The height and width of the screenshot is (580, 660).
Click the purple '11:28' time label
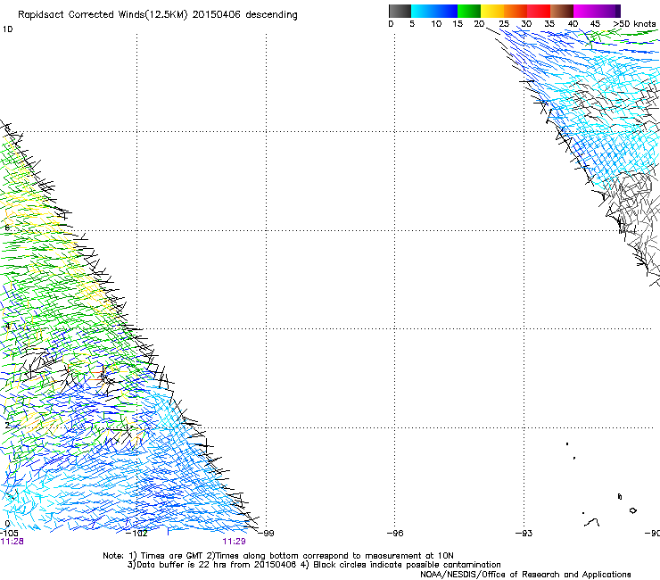click(12, 542)
